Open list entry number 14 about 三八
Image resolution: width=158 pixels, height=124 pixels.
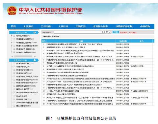click(74, 85)
